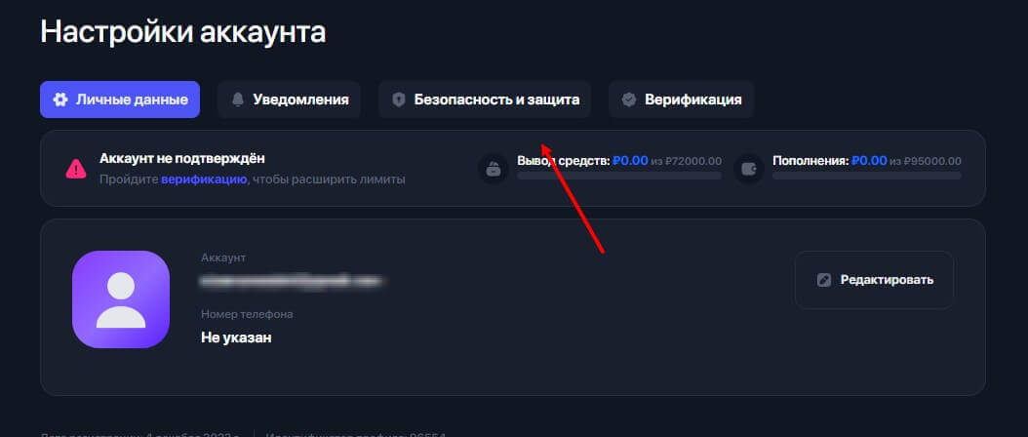Click the Аккаунт не подтверждён heading
The width and height of the screenshot is (1028, 437).
click(x=182, y=159)
